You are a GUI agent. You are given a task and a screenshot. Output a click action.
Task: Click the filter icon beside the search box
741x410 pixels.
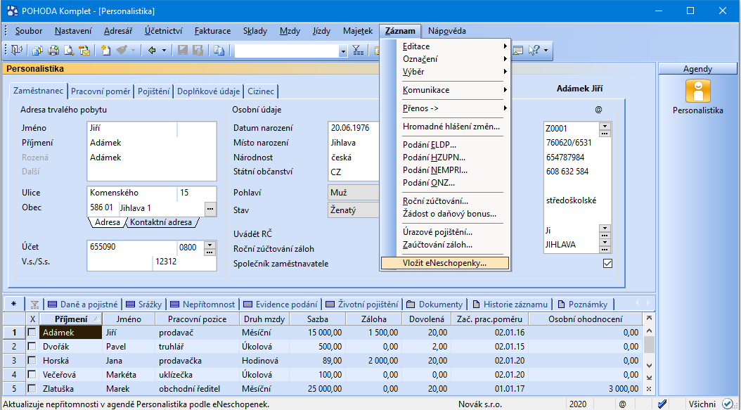tap(358, 51)
